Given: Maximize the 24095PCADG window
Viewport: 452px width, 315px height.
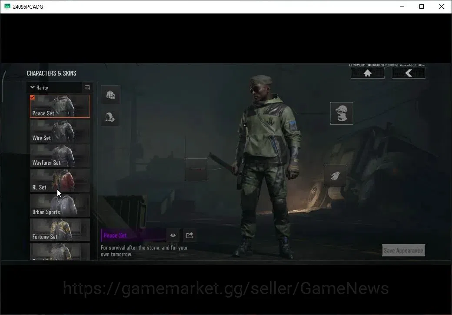Looking at the screenshot, I should click(422, 7).
